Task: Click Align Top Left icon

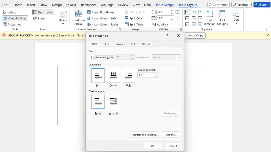Action: pos(187,12)
